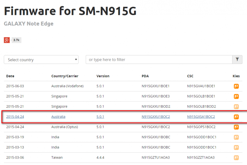This screenshot has height=165, width=247.
Task: Select PDA N915GXXU1BOD2 cell
Action: 156,107
